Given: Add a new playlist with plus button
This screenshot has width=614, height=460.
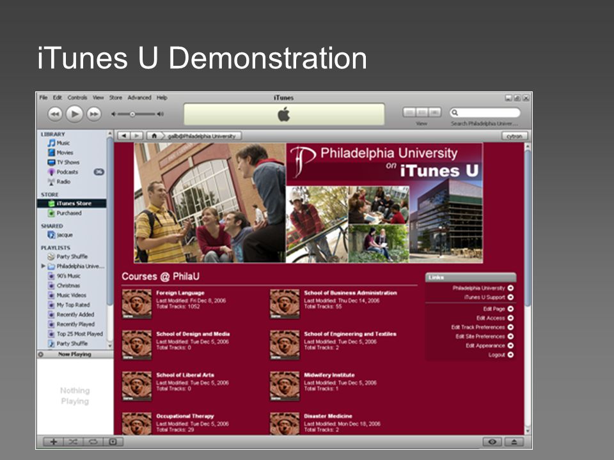Looking at the screenshot, I should (x=54, y=442).
